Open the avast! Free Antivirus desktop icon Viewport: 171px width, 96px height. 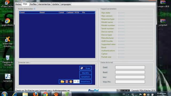coord(7,42)
